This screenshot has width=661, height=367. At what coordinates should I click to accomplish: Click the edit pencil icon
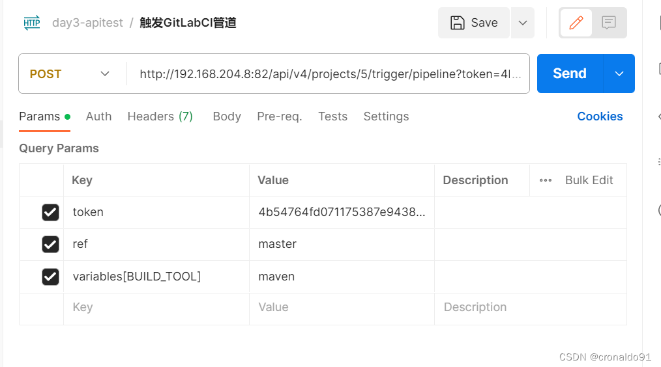coord(576,23)
